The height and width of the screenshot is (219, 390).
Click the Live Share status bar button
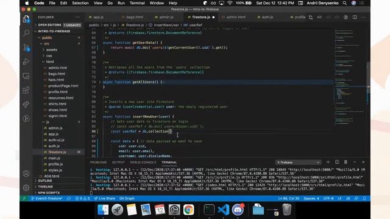(x=105, y=198)
